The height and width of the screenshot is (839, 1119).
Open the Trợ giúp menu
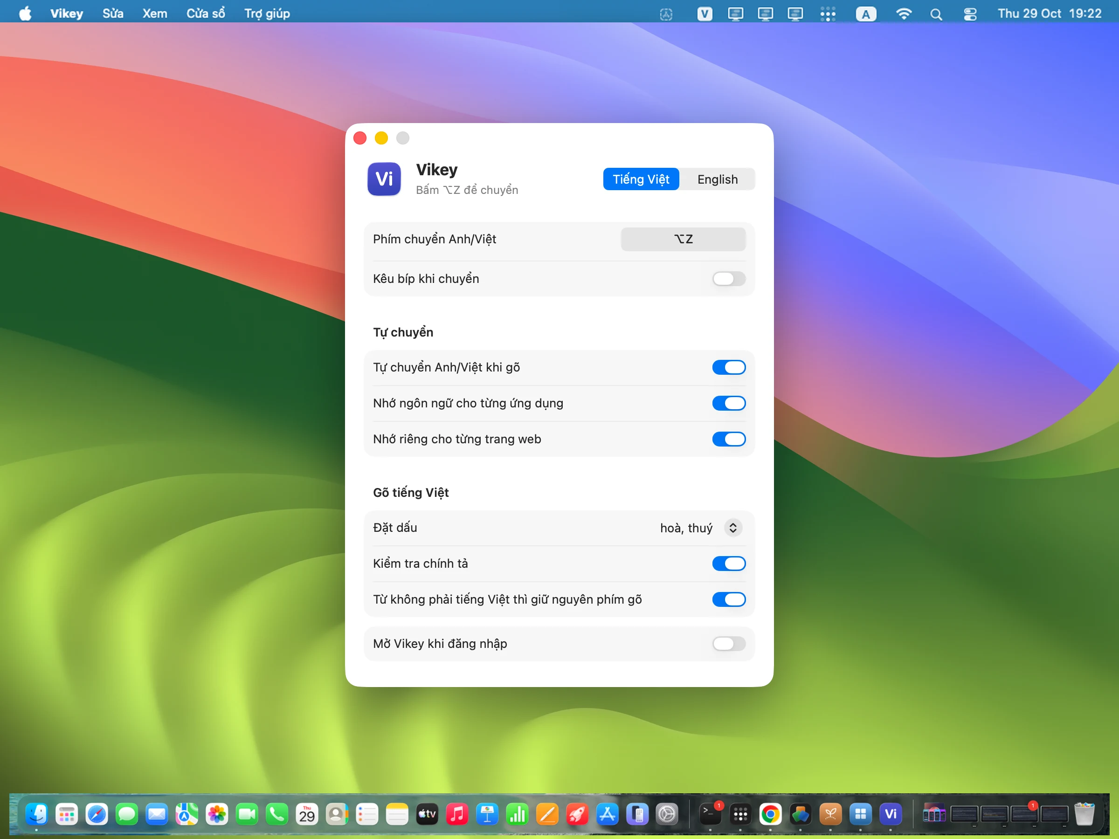coord(267,14)
